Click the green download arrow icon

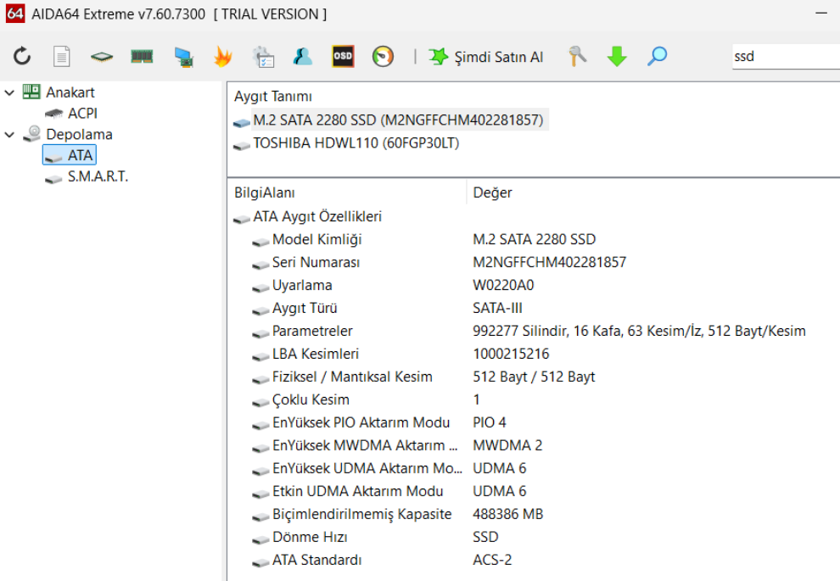(x=617, y=56)
